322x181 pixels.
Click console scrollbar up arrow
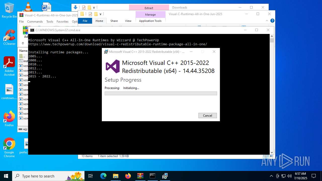[x=272, y=36]
